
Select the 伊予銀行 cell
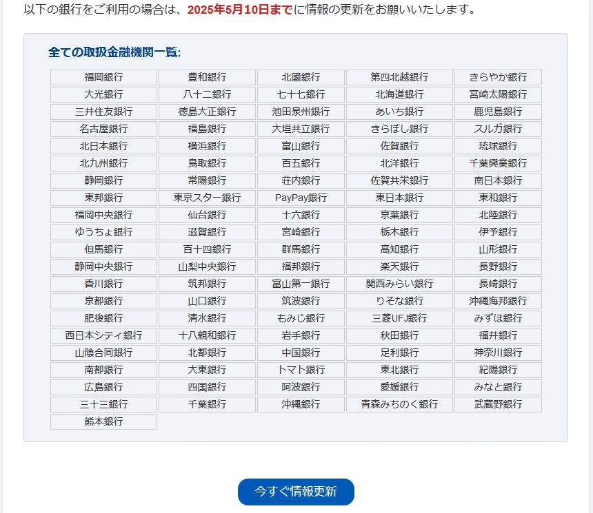(x=498, y=232)
